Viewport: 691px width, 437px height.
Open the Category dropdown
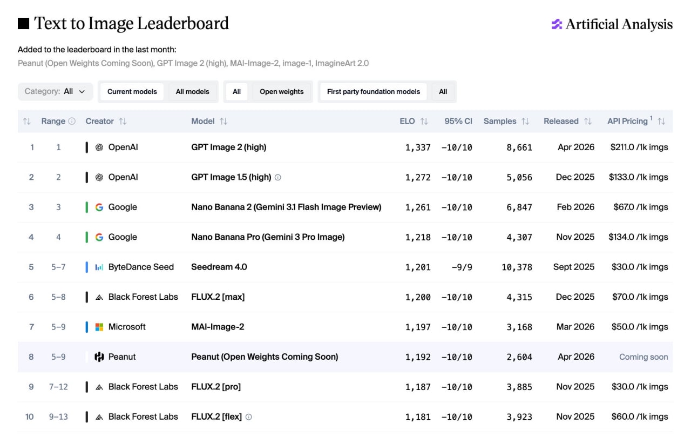tap(55, 92)
